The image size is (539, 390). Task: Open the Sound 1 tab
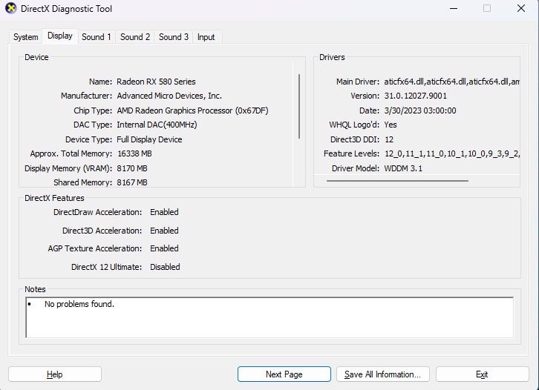click(x=97, y=37)
